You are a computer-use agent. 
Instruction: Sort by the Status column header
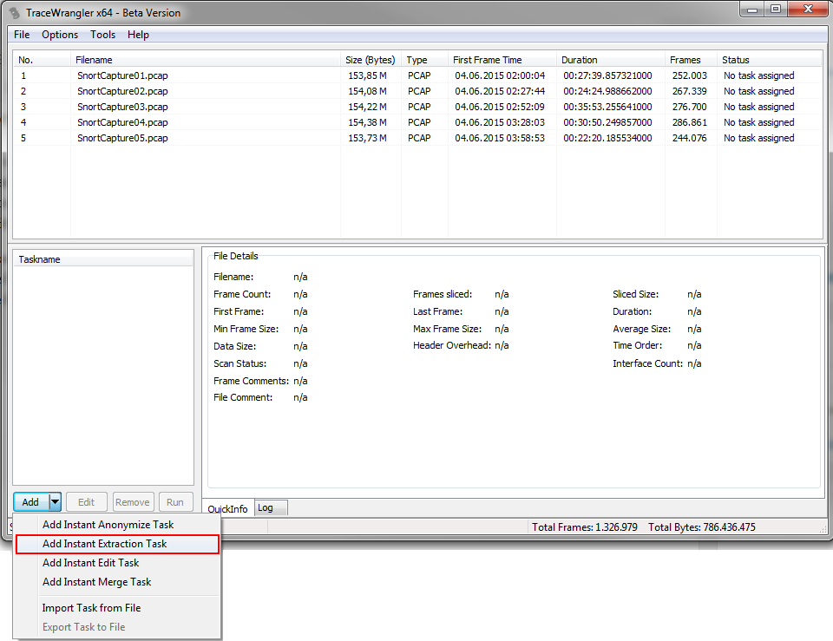[x=770, y=60]
